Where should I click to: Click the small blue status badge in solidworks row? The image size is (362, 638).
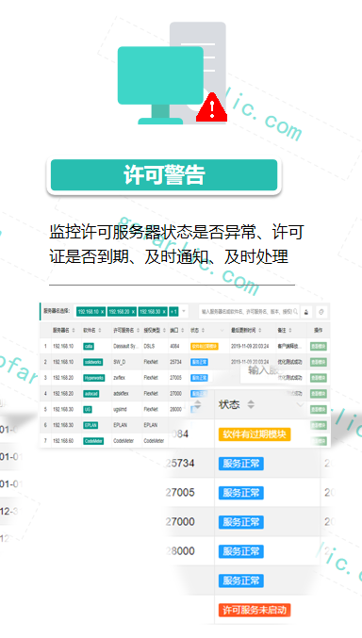pos(199,362)
